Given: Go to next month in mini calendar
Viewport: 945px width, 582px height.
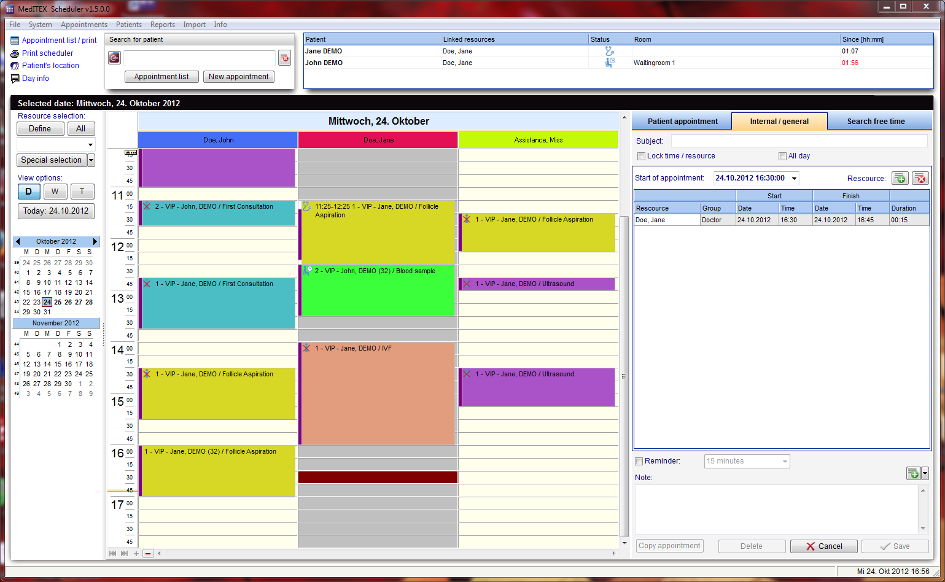Looking at the screenshot, I should point(95,242).
